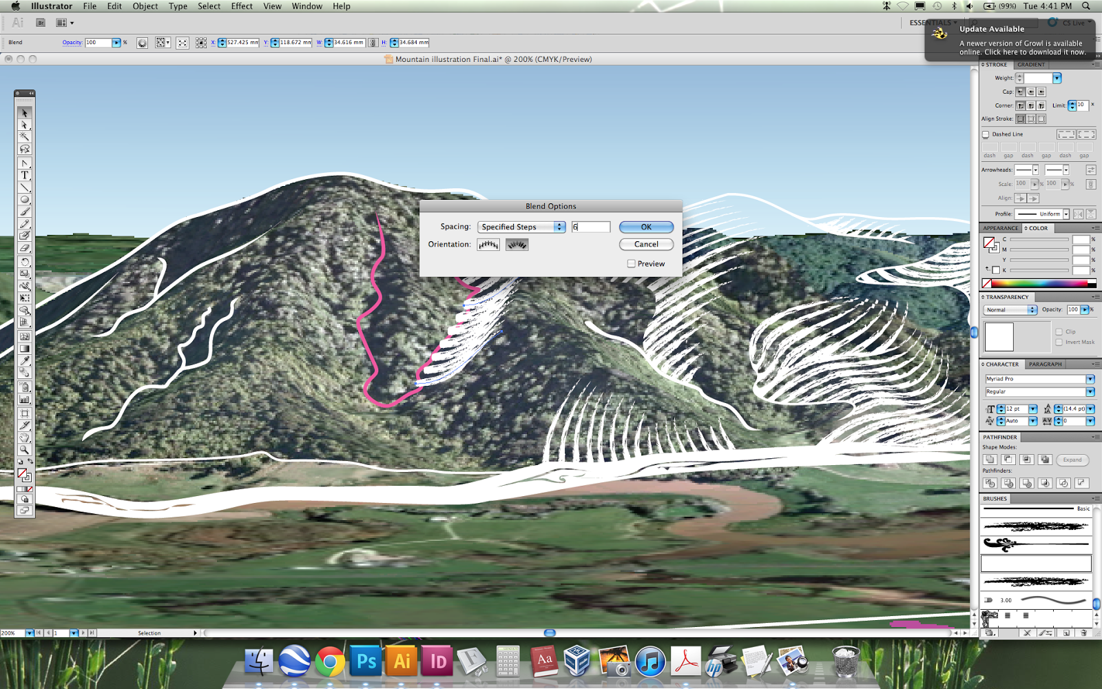Viewport: 1102px width, 689px height.
Task: Select the Eraser tool
Action: pyautogui.click(x=25, y=247)
